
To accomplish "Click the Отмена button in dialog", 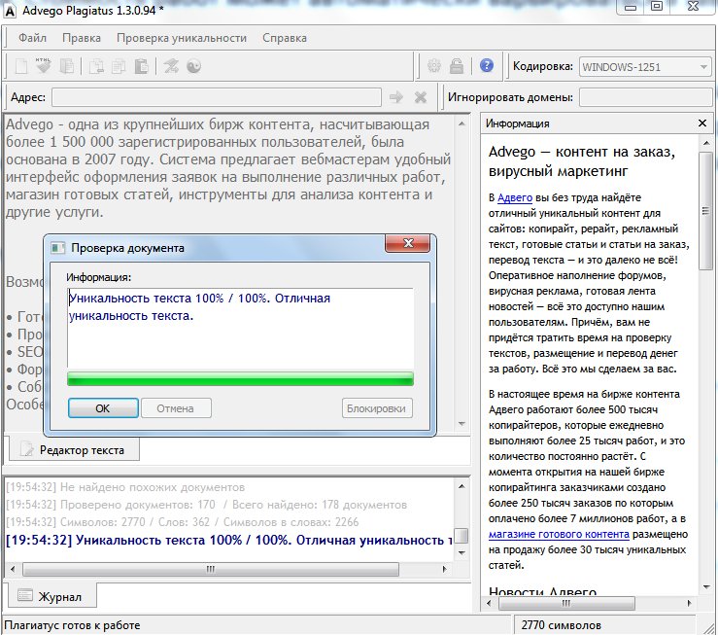I will click(x=176, y=408).
